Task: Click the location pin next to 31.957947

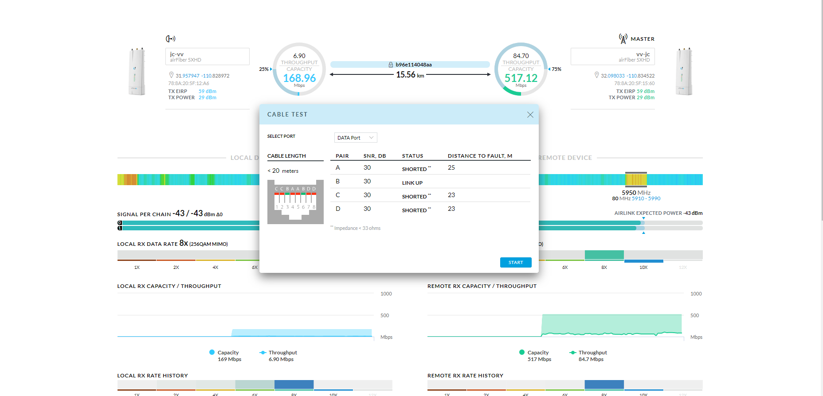Action: (x=171, y=75)
